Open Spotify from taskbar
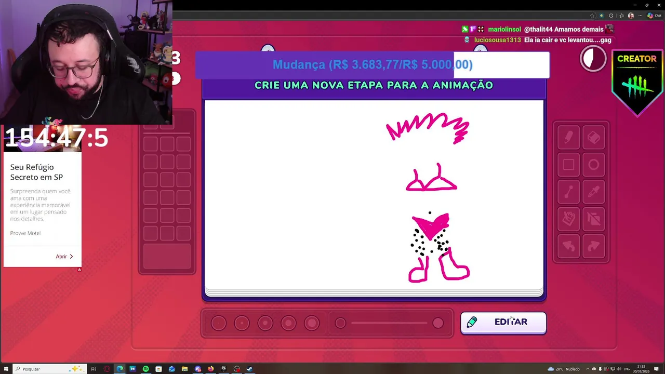Viewport: 665px width, 374px height. 145,369
